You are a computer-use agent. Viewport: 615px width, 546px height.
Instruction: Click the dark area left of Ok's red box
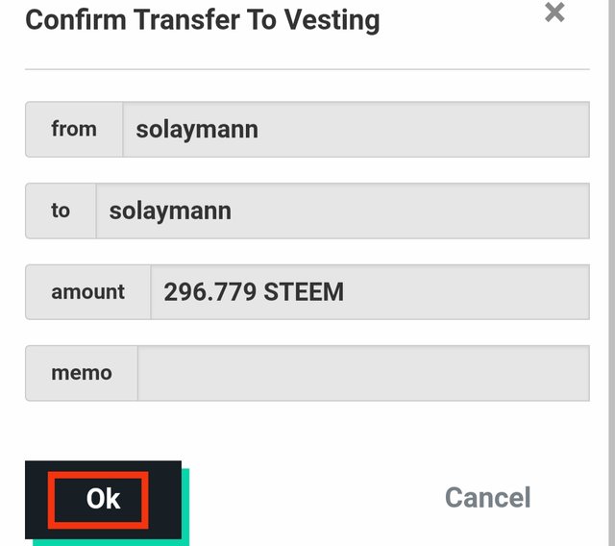pyautogui.click(x=37, y=499)
